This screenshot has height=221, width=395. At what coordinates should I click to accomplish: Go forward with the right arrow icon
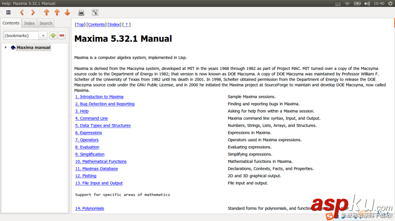pyautogui.click(x=33, y=12)
